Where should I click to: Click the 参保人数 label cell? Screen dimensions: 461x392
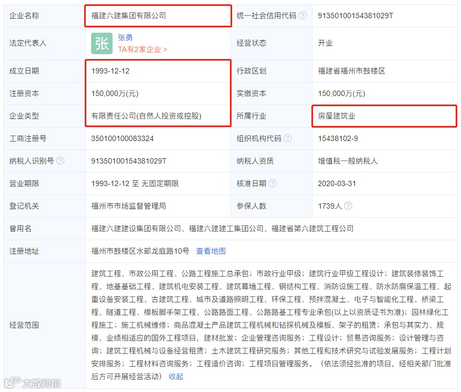pyautogui.click(x=271, y=206)
